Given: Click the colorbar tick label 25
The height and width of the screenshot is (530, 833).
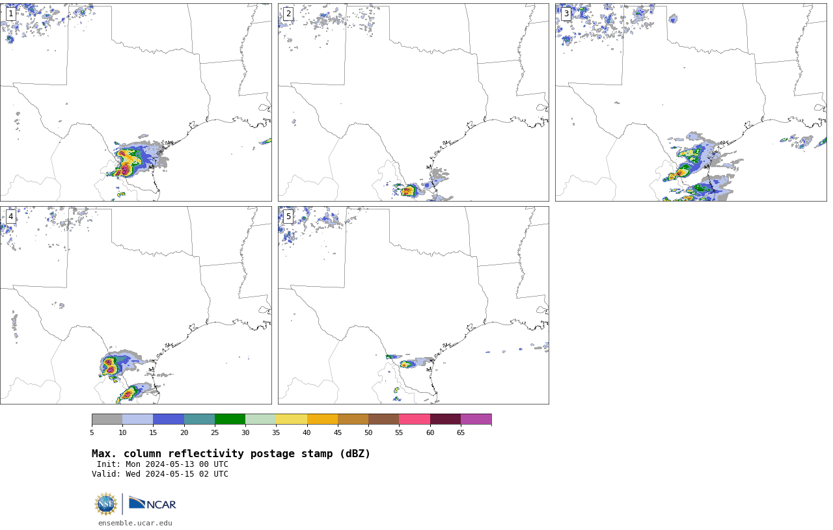Looking at the screenshot, I should (215, 432).
